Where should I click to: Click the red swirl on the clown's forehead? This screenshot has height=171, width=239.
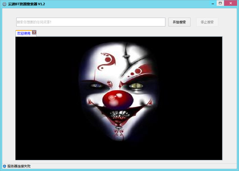point(107,60)
